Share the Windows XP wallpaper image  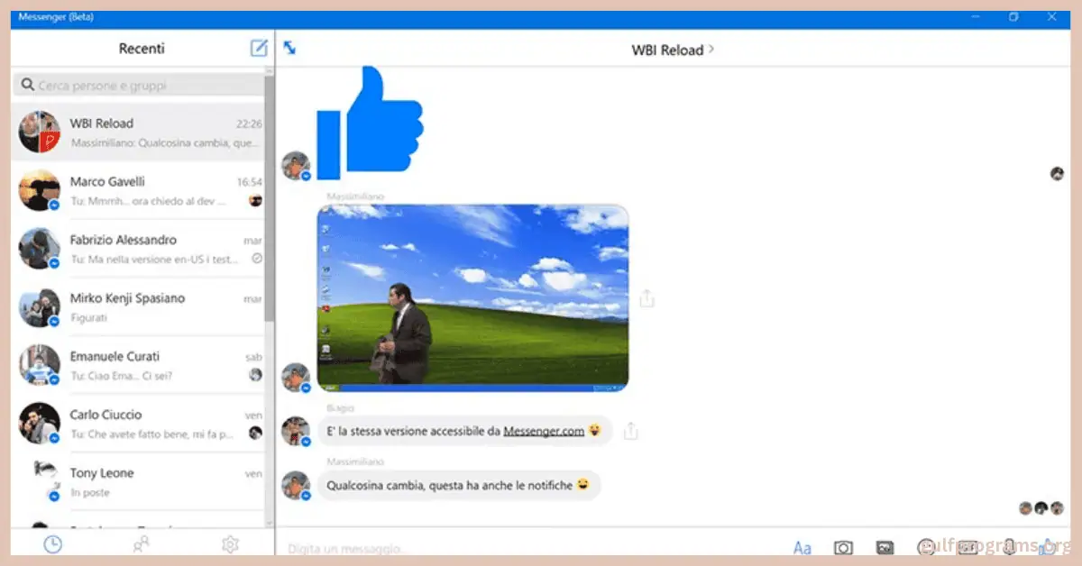(646, 298)
